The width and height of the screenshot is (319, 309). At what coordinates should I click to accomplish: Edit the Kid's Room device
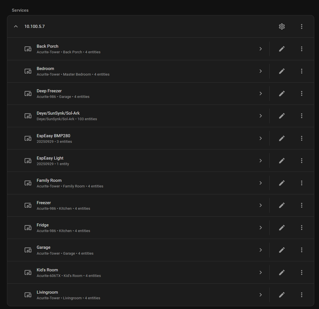coord(282,272)
